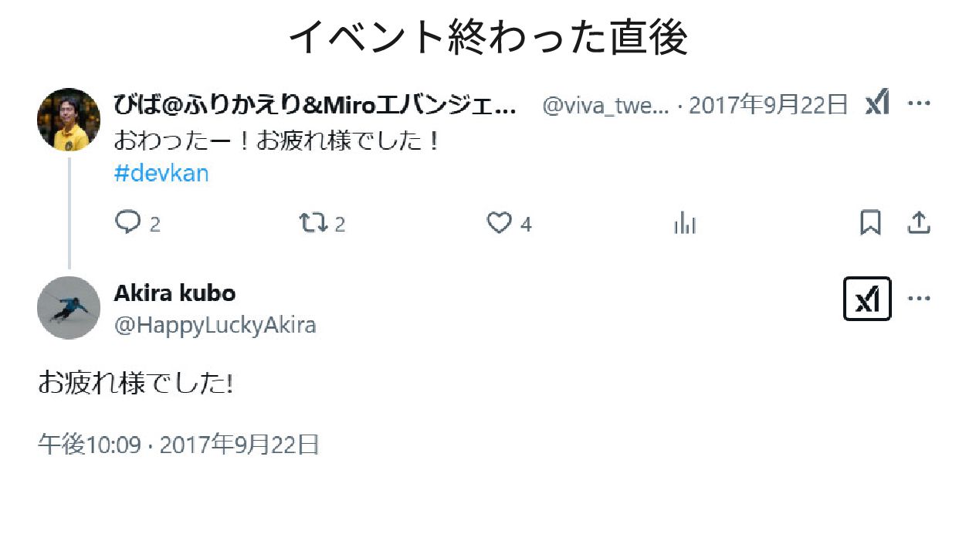Click the first tweet's 2017年9月22日 date
This screenshot has width=976, height=548.
(768, 104)
